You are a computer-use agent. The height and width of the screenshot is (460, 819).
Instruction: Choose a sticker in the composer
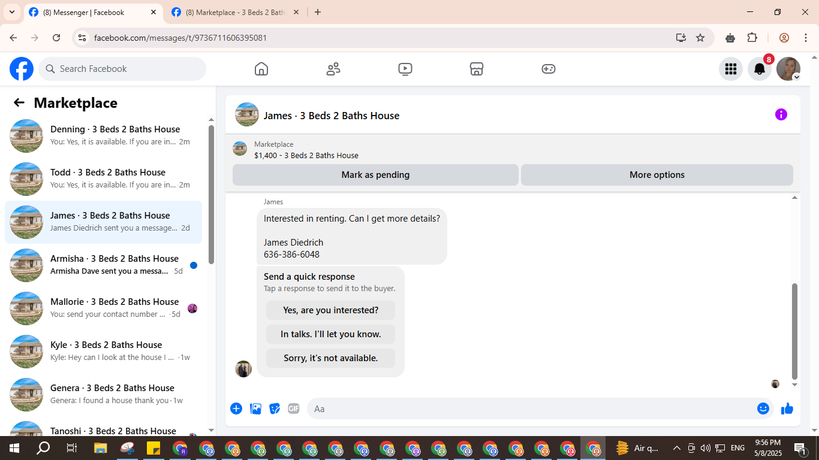click(x=275, y=408)
